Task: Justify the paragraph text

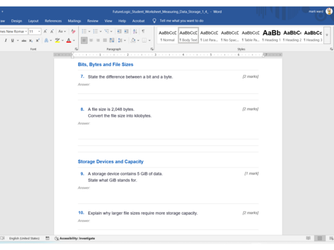Action: [105, 40]
